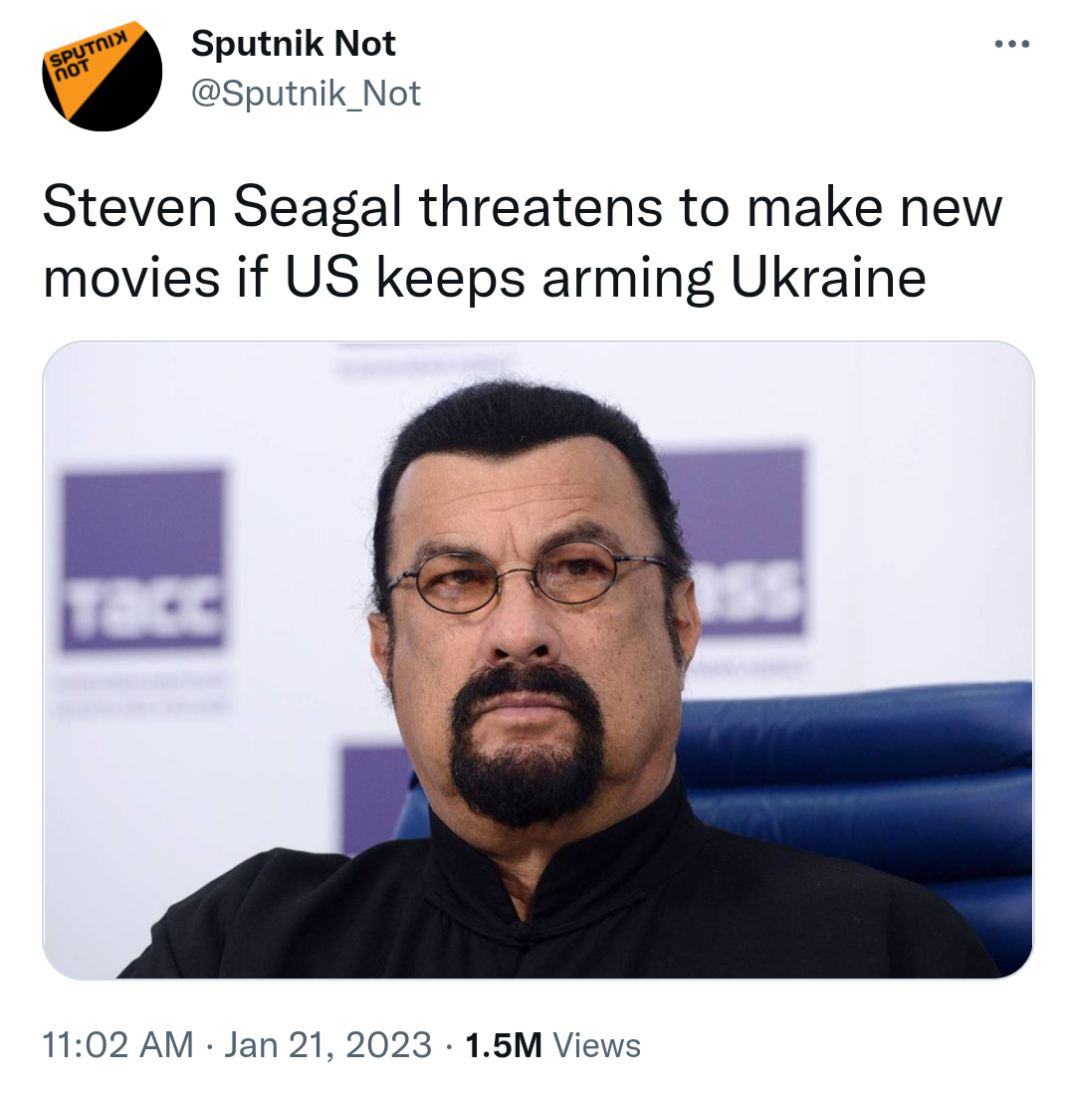View the 1.5M view count analytics

(503, 1045)
